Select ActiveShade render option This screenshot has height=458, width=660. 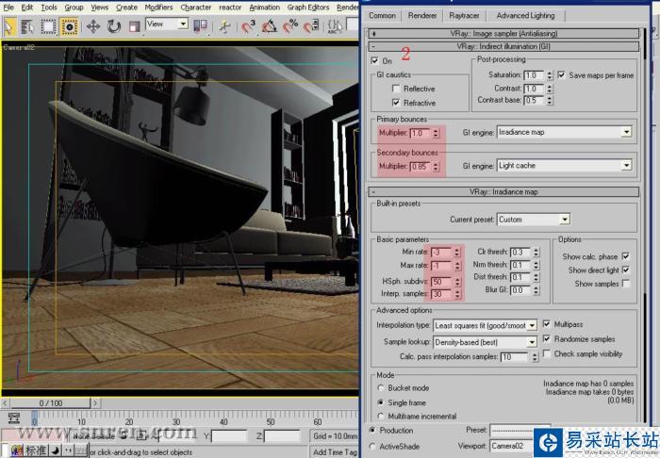coord(372,447)
